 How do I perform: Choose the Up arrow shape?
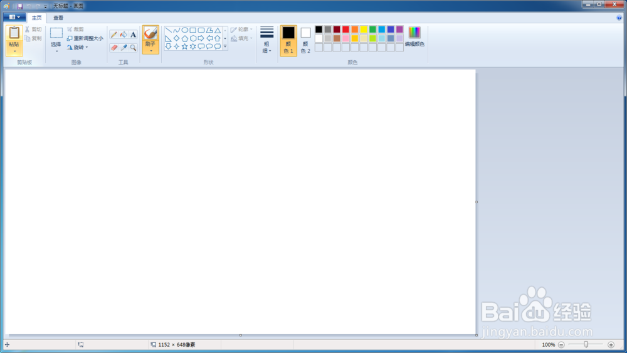[218, 38]
